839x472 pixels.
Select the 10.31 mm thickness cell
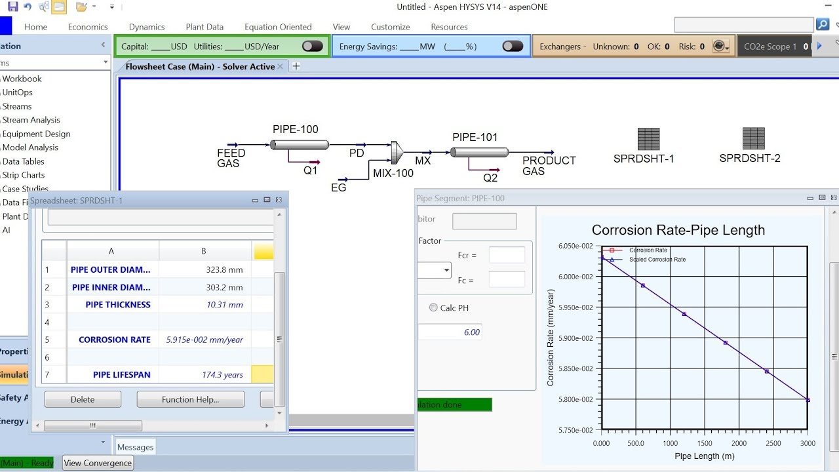click(205, 305)
